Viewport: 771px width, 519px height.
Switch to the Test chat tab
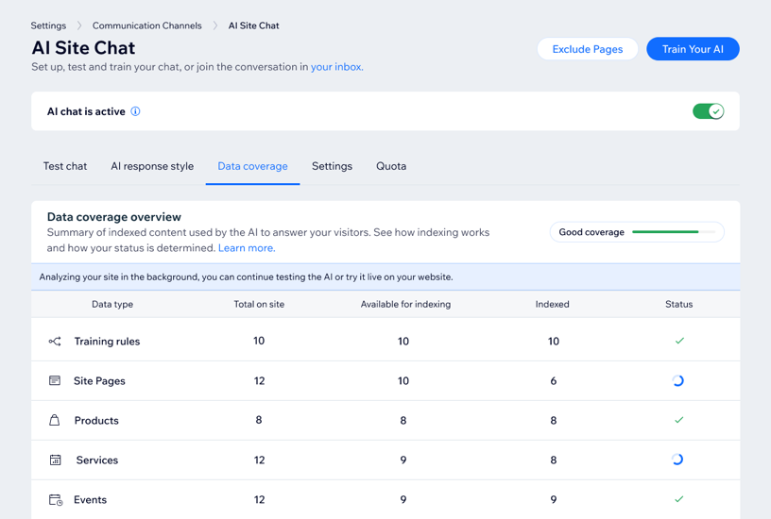(65, 166)
